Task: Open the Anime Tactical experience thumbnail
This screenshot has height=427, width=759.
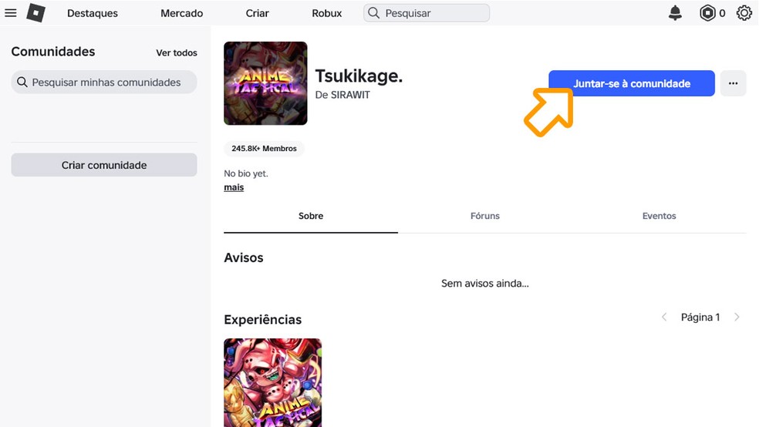Action: point(272,382)
